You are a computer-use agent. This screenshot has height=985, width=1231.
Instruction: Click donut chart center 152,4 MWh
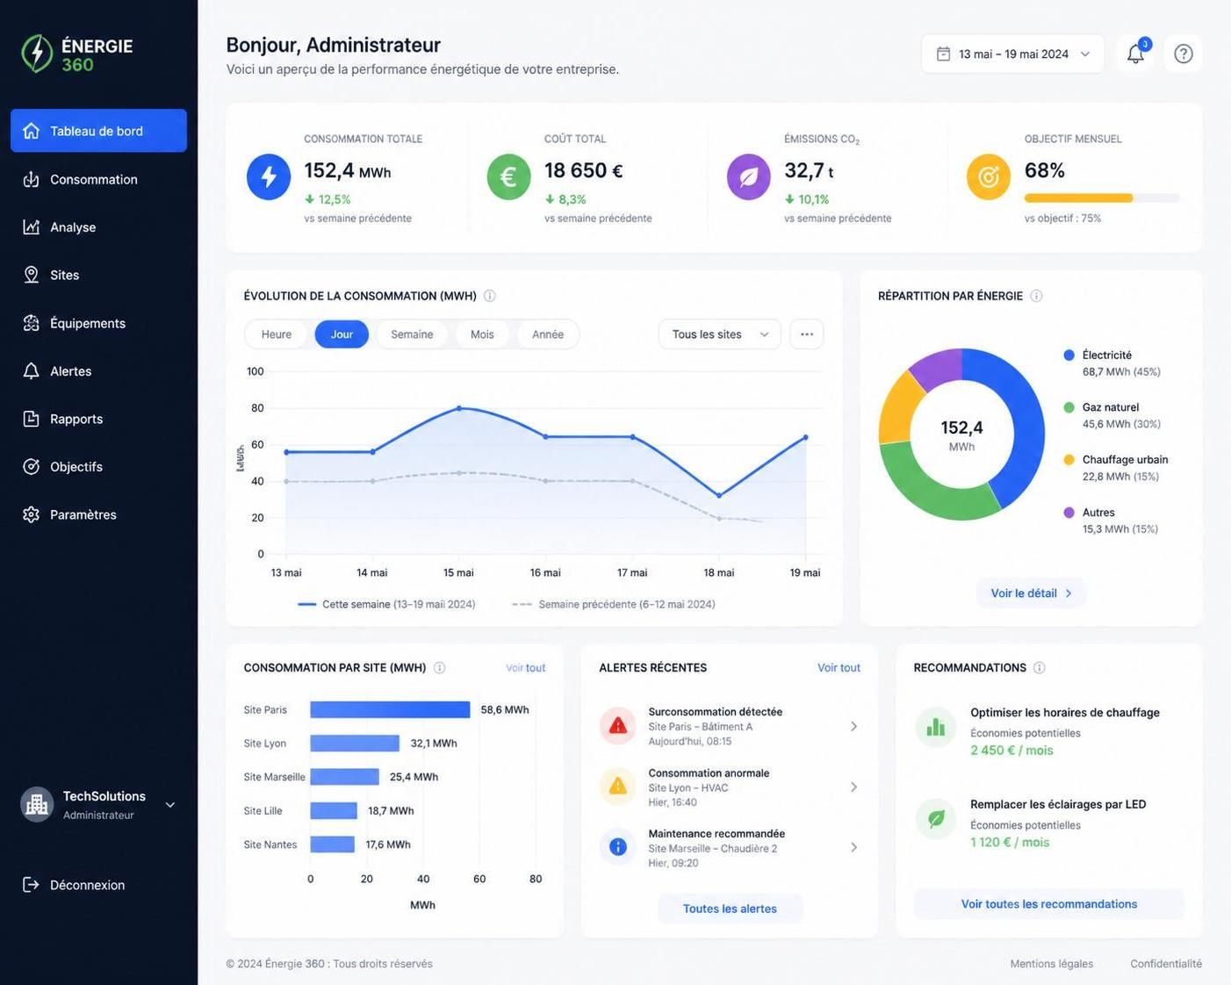(961, 435)
